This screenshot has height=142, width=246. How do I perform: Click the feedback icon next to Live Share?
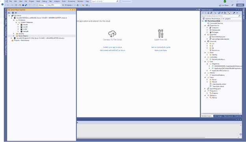232,5
